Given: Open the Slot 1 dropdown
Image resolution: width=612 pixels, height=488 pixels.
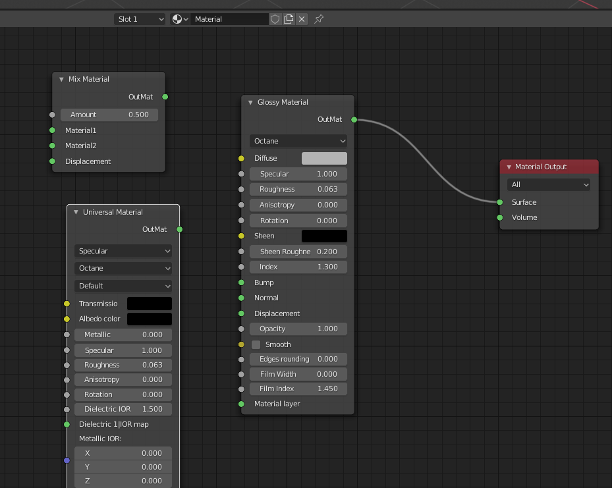Looking at the screenshot, I should 140,19.
